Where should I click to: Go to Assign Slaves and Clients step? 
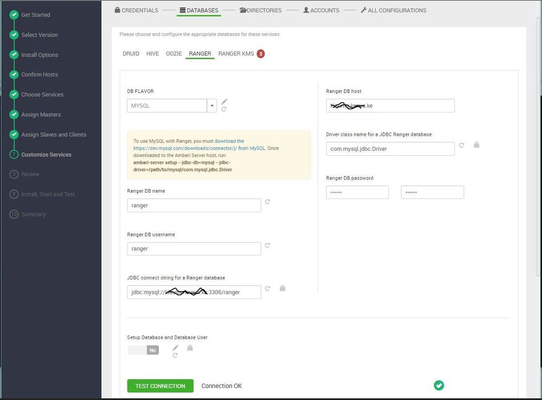click(54, 135)
